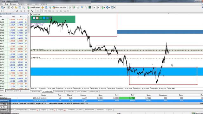Open the Strategy Tester magnifier icon
This screenshot has width=203, height=114.
[x=23, y=8]
